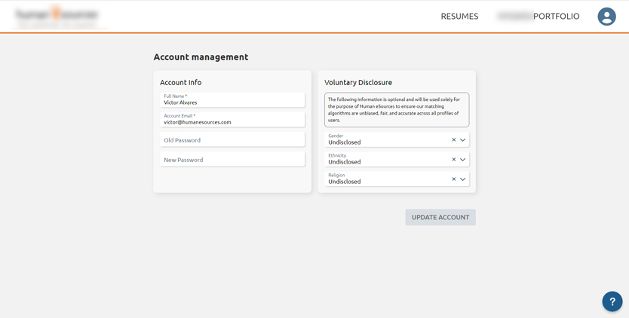629x318 pixels.
Task: Click the Human eSources logo
Action: [57, 16]
